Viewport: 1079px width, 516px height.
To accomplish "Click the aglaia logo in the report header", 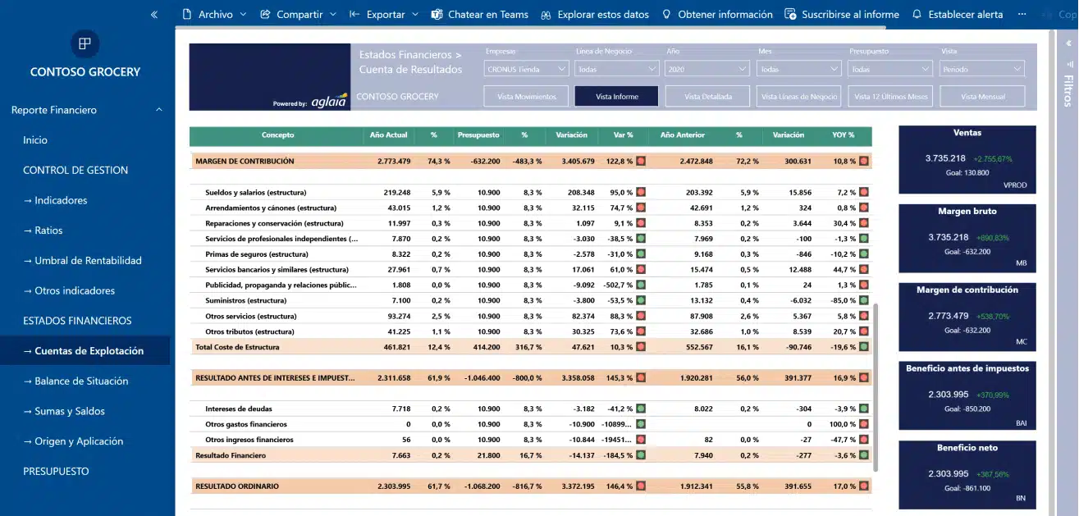I will [x=328, y=101].
